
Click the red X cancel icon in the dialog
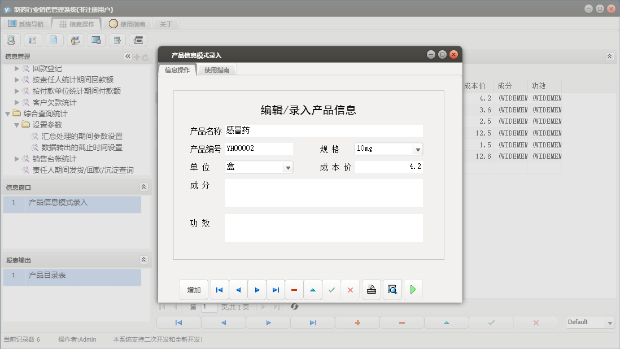tap(350, 289)
